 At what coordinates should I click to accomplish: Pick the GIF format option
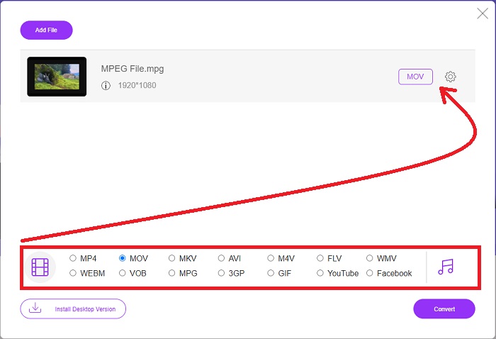[271, 273]
